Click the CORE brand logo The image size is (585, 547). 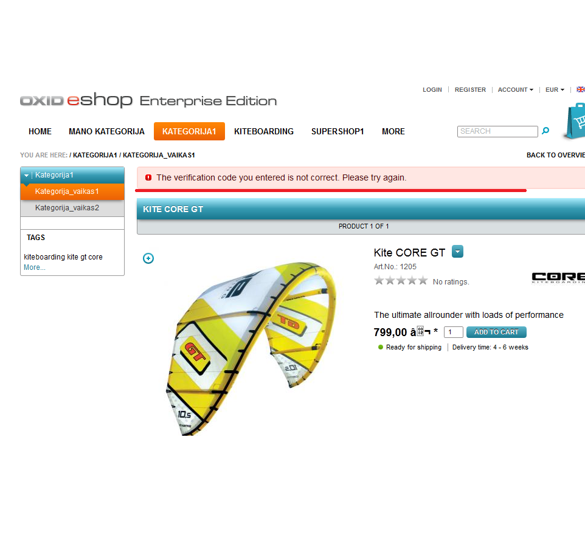pyautogui.click(x=558, y=277)
